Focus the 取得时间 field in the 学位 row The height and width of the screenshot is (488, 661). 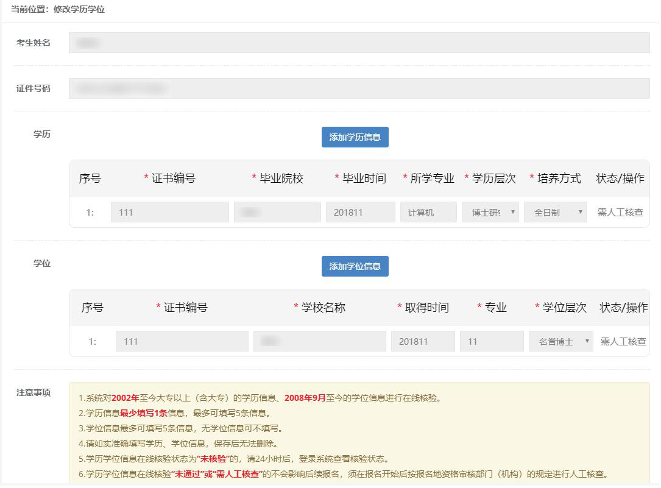point(423,342)
